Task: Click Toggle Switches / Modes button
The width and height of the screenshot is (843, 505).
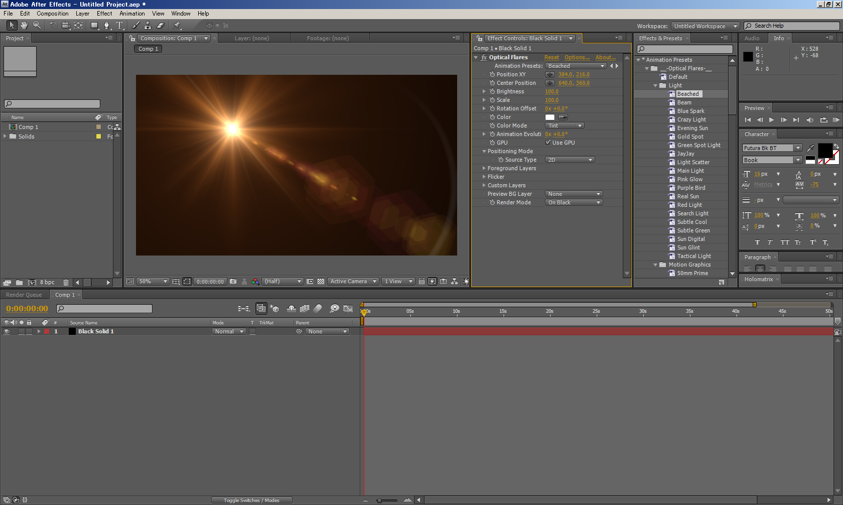Action: pyautogui.click(x=251, y=500)
